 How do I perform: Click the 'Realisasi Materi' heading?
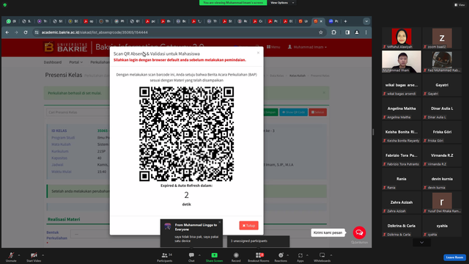(64, 219)
